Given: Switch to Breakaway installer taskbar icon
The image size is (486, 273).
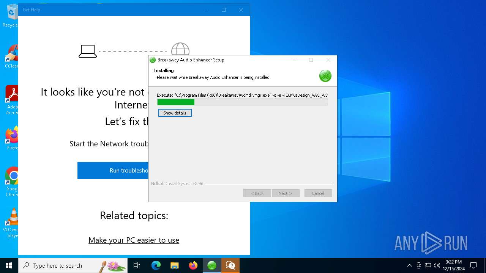Looking at the screenshot, I should 211,265.
